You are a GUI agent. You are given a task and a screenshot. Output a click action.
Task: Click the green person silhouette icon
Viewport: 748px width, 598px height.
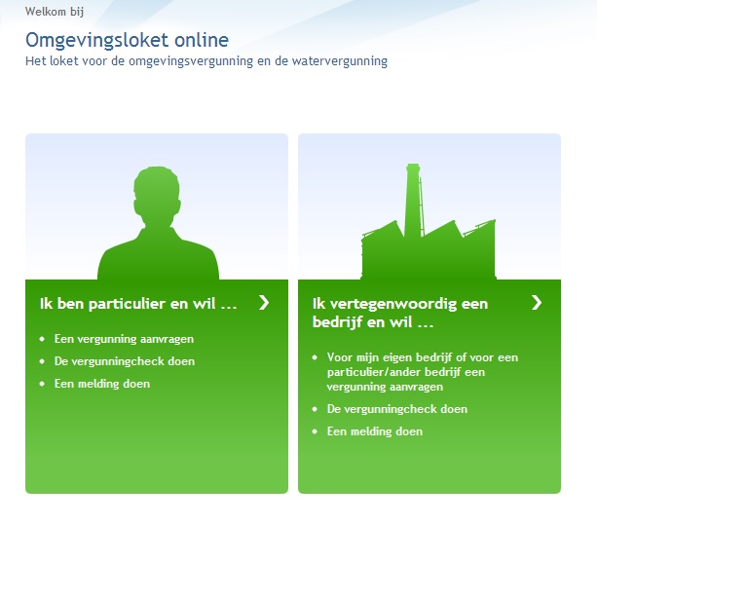[158, 223]
